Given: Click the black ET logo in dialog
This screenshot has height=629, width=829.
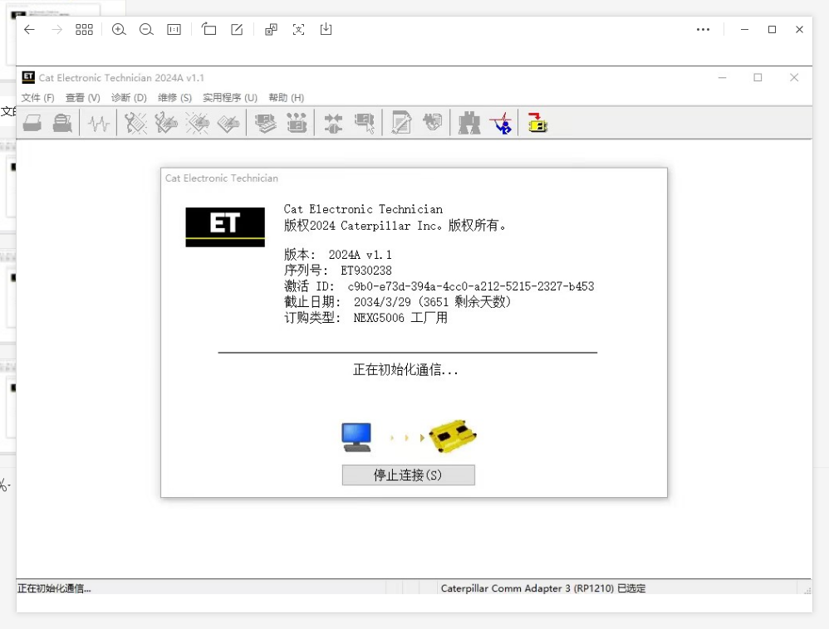Looking at the screenshot, I should coord(225,227).
